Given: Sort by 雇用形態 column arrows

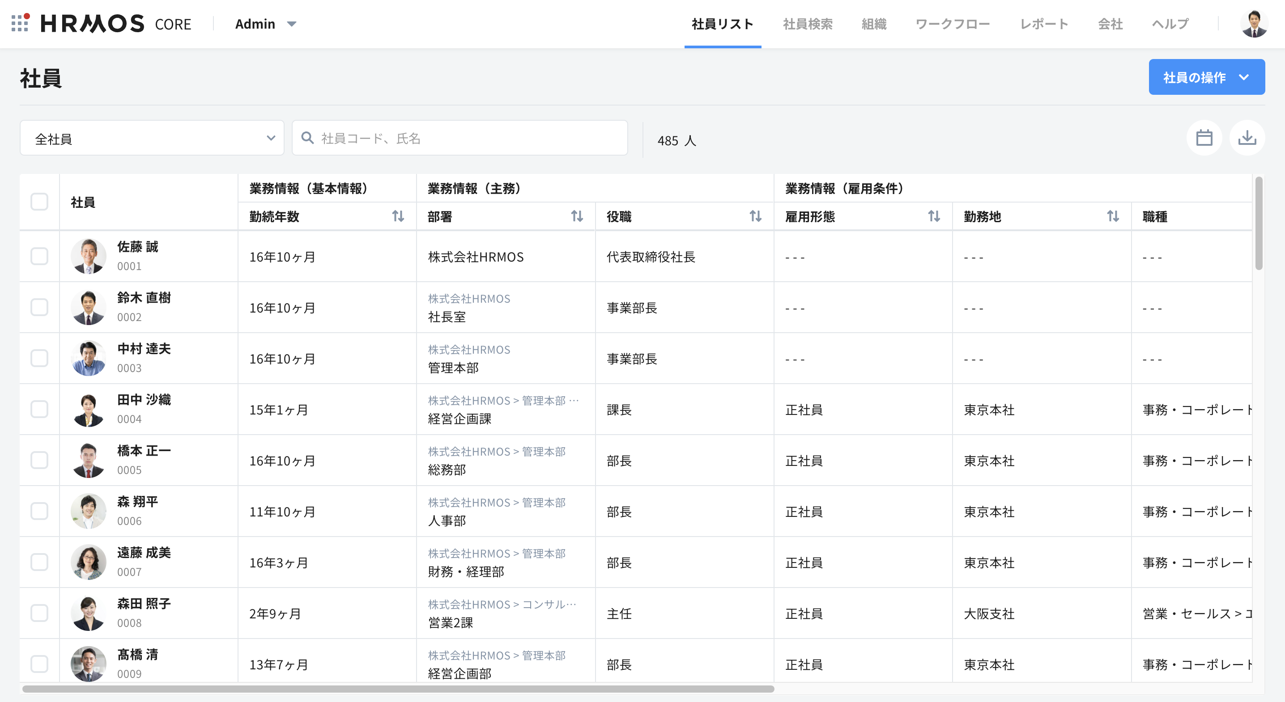Looking at the screenshot, I should [x=934, y=216].
